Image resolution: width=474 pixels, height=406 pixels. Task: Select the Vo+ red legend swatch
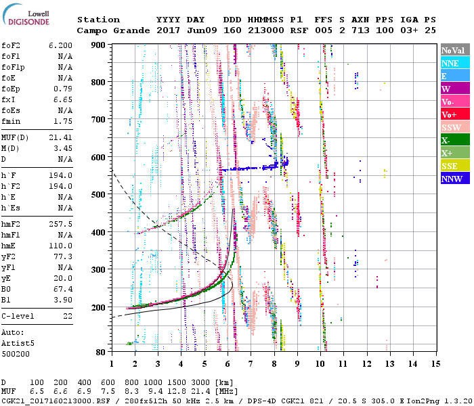pos(455,114)
